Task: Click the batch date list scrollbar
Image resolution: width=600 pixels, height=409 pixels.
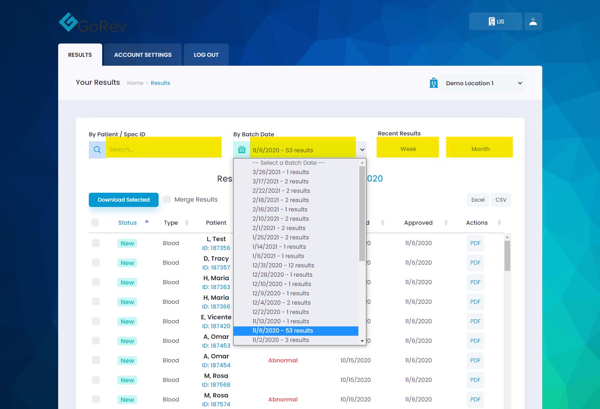Action: (362, 213)
